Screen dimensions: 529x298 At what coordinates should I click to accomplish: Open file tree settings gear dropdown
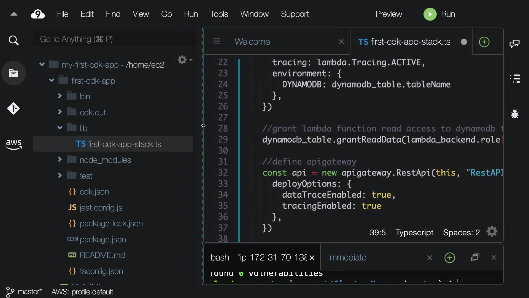(x=185, y=60)
